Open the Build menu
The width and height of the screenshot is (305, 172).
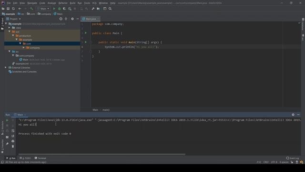pyautogui.click(x=72, y=3)
